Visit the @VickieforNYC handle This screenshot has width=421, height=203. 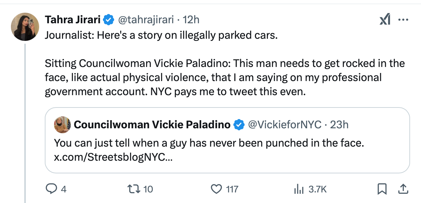click(285, 124)
